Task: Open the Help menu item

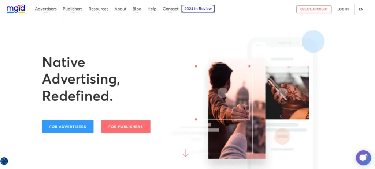Action: coord(152,9)
